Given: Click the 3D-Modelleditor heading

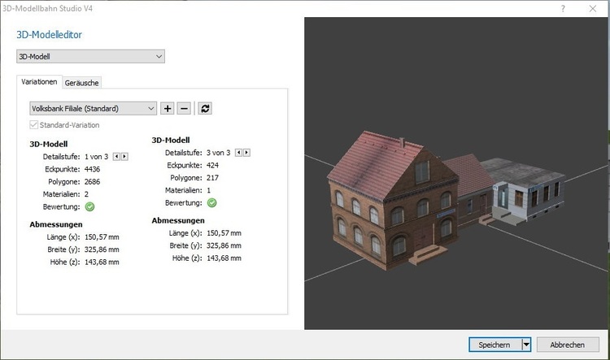Looking at the screenshot, I should 49,35.
